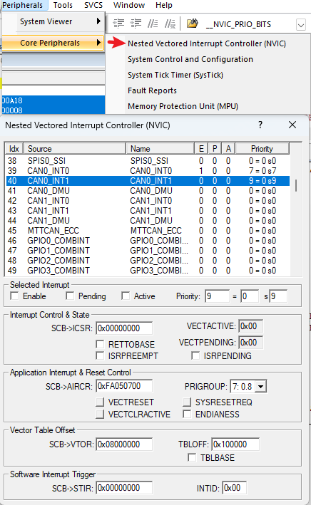The image size is (311, 505).
Task: Click the uncomment selection toolbar icon
Action: pos(170,24)
